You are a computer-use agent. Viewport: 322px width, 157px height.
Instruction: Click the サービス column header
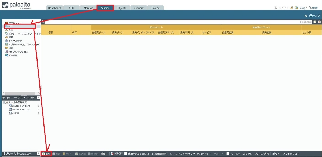[211, 32]
